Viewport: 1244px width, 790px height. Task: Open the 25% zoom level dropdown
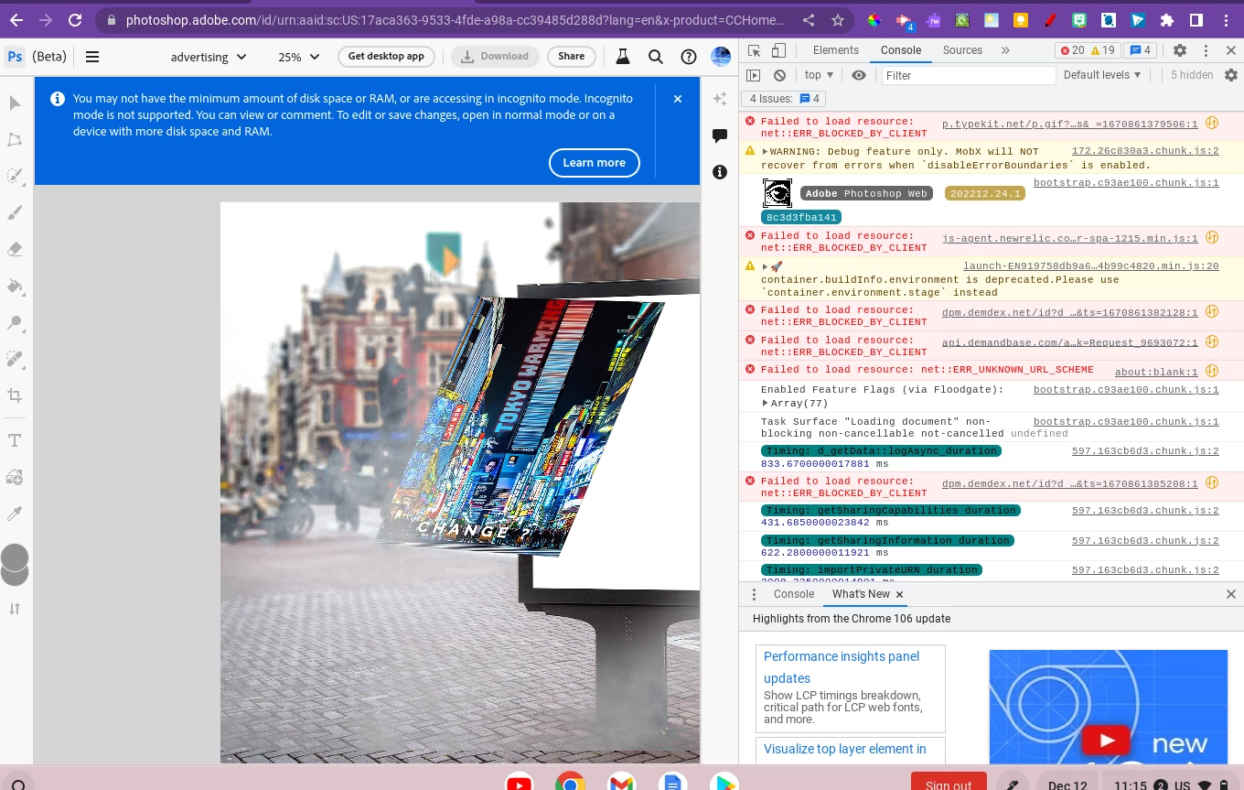click(299, 57)
